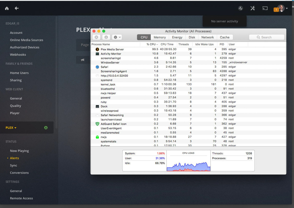The height and width of the screenshot is (208, 294).
Task: Select the http://10.0.0.4:32400 row
Action: click(x=188, y=76)
